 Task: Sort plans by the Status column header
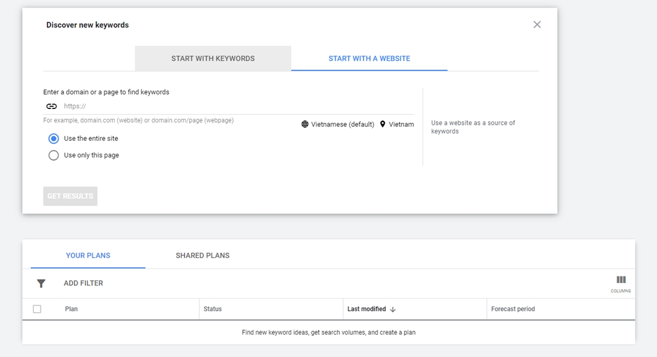213,309
